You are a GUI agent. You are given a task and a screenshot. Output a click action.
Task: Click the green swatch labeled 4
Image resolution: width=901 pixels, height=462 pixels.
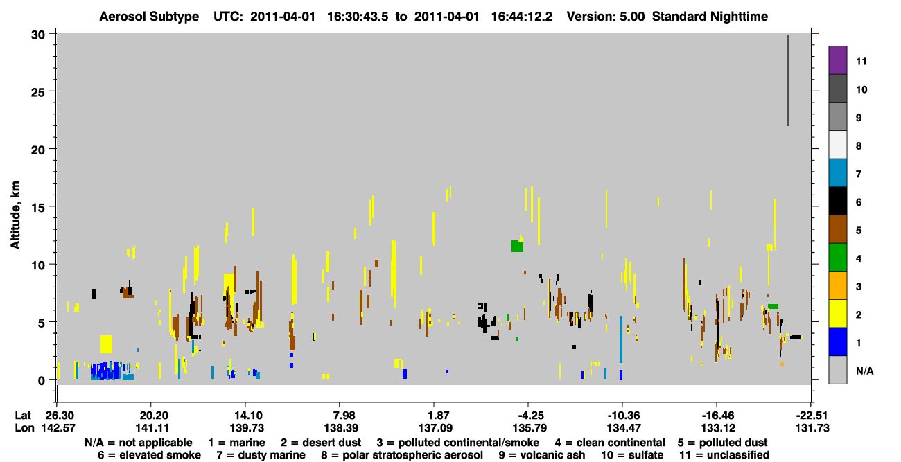pyautogui.click(x=838, y=258)
